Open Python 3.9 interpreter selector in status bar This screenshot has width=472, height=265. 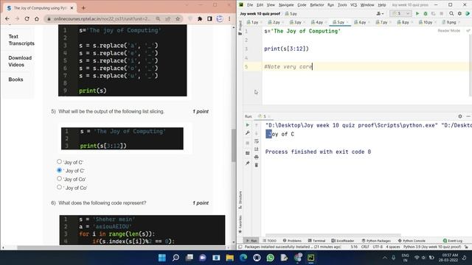432,247
